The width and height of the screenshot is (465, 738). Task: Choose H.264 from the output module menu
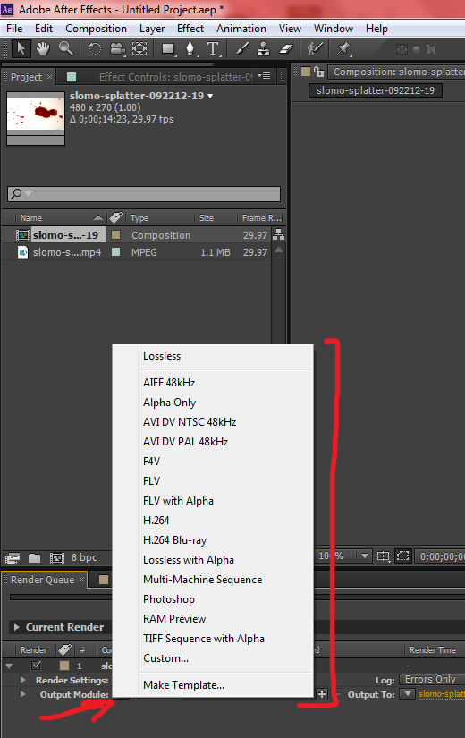tap(156, 520)
